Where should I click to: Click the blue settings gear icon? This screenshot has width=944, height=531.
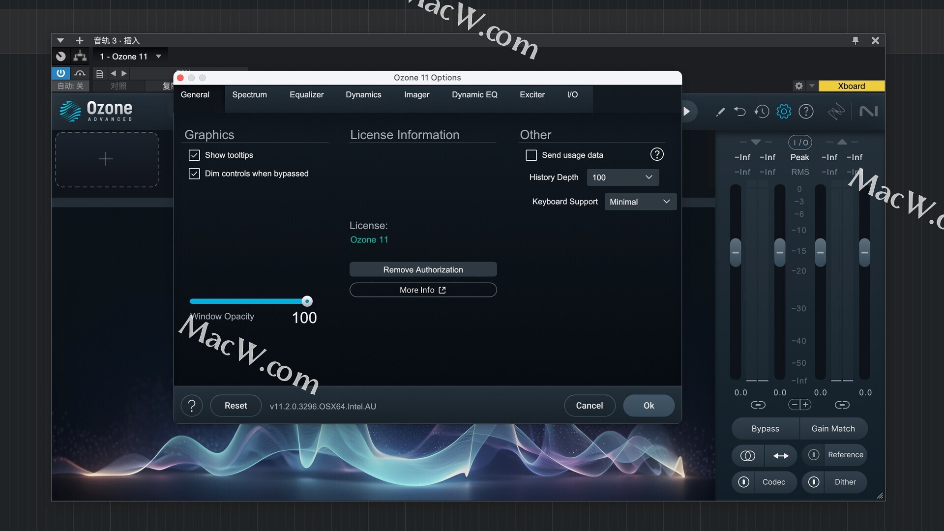click(x=784, y=112)
